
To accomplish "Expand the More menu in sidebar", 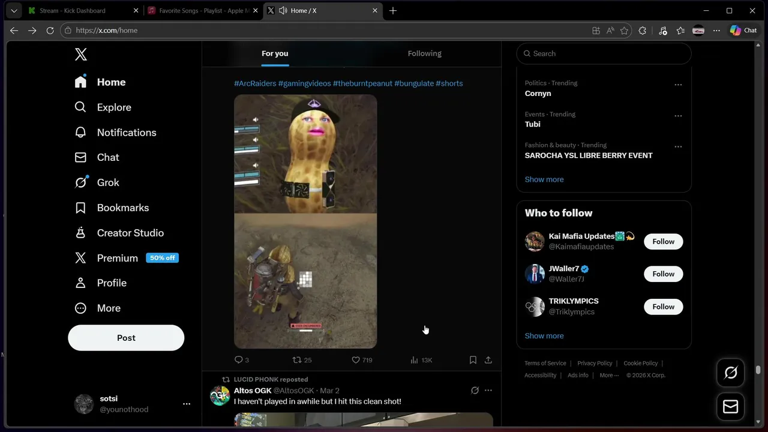I will pos(97,308).
